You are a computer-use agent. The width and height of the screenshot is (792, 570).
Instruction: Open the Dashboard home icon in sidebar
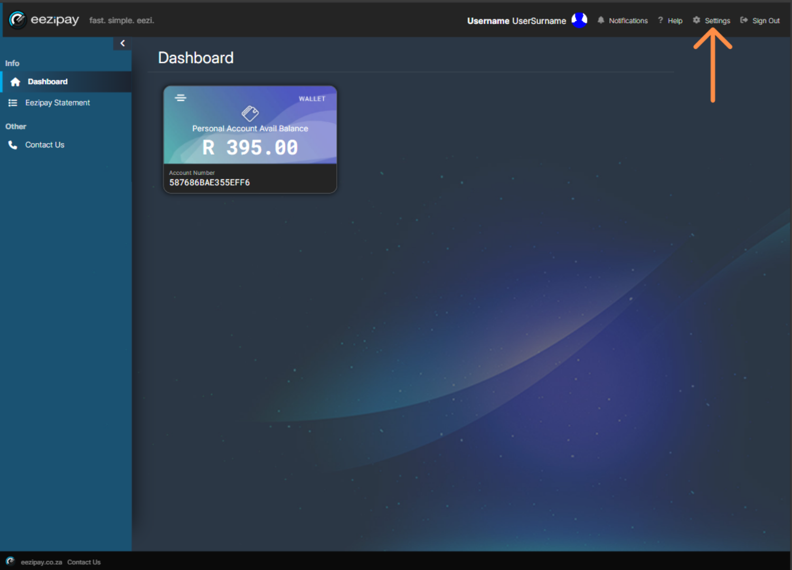15,82
